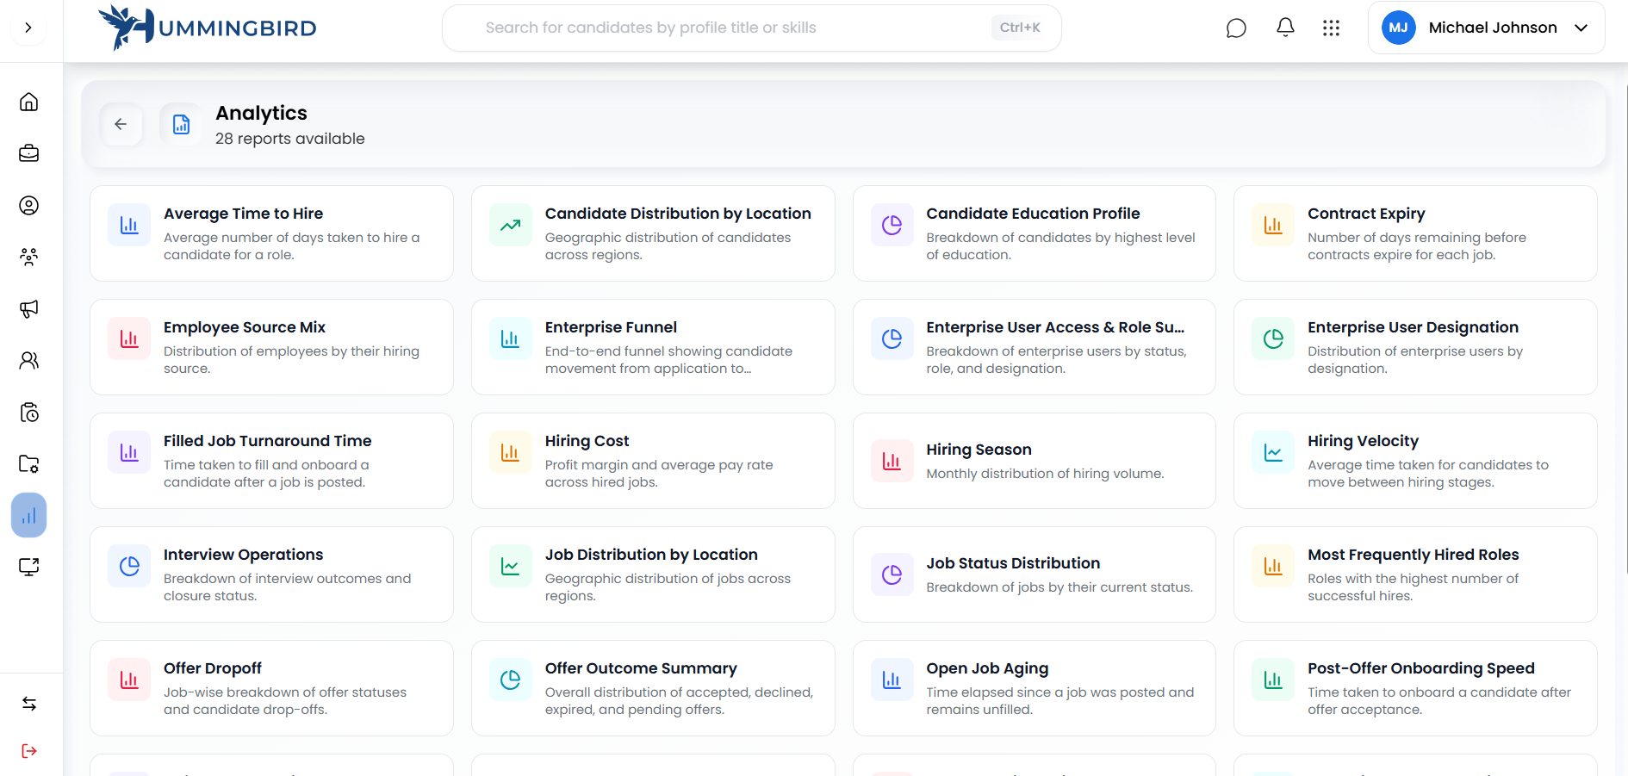Click the megaphone campaigns sidebar icon
The width and height of the screenshot is (1628, 776).
[x=29, y=309]
